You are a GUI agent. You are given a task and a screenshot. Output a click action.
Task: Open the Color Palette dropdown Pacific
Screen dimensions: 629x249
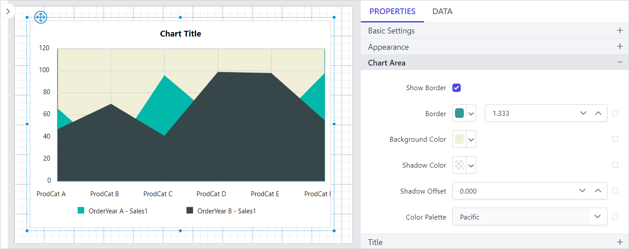[530, 217]
